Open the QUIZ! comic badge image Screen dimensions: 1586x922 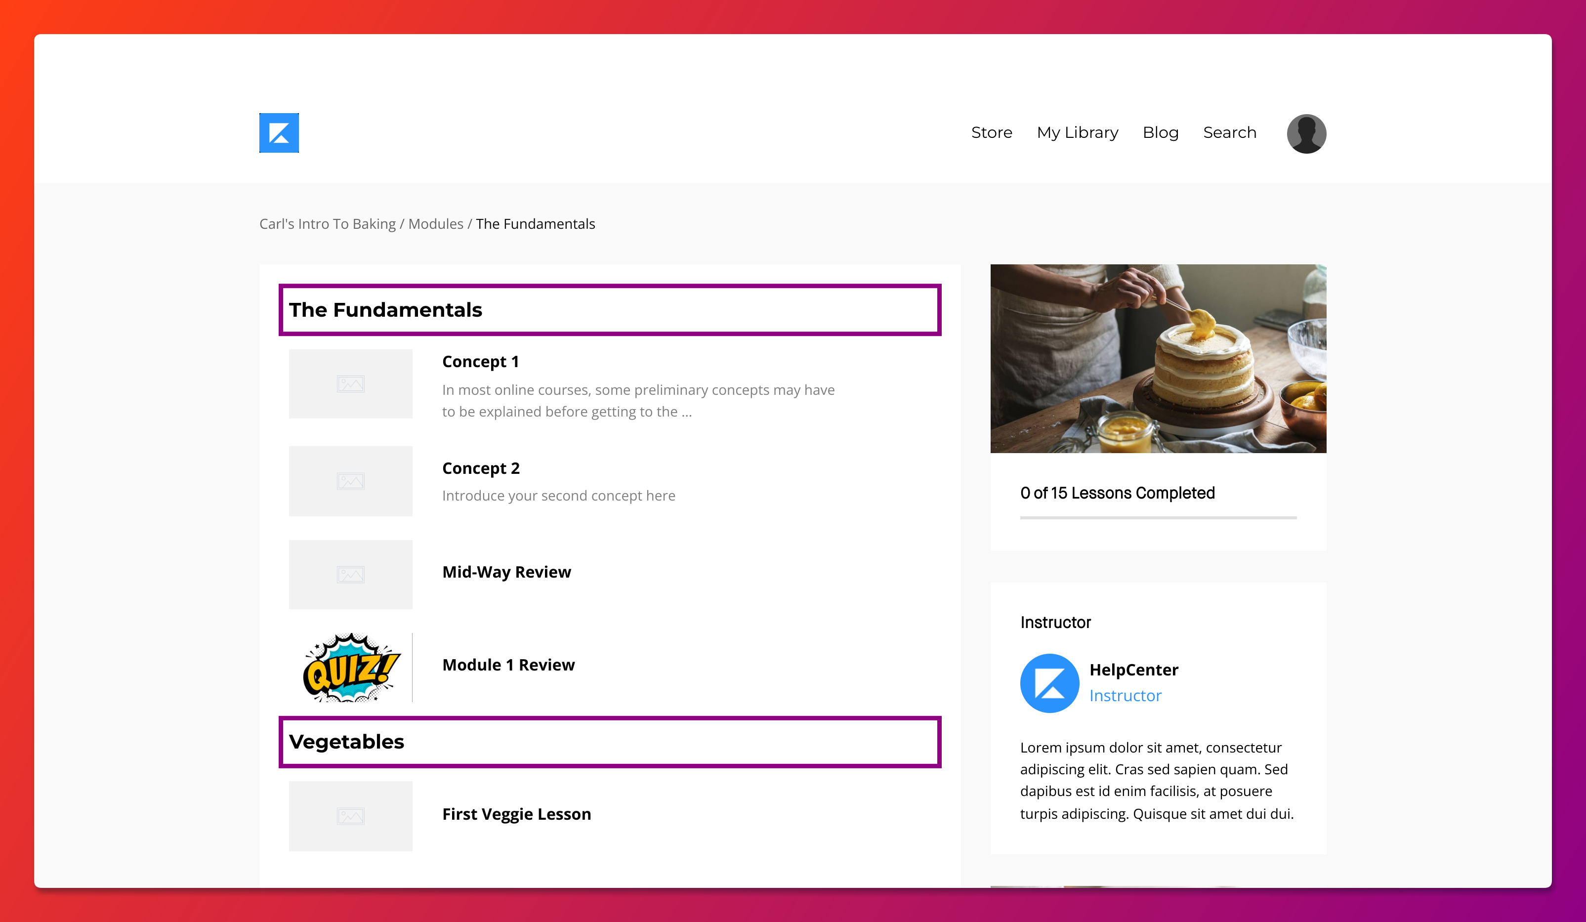point(351,667)
